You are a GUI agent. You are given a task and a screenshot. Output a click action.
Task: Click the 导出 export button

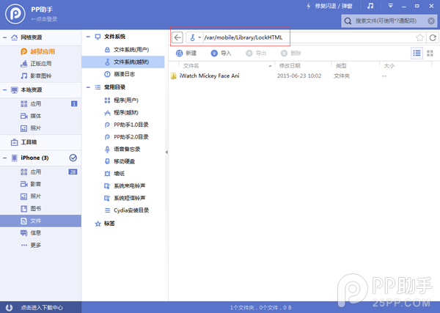coord(256,53)
